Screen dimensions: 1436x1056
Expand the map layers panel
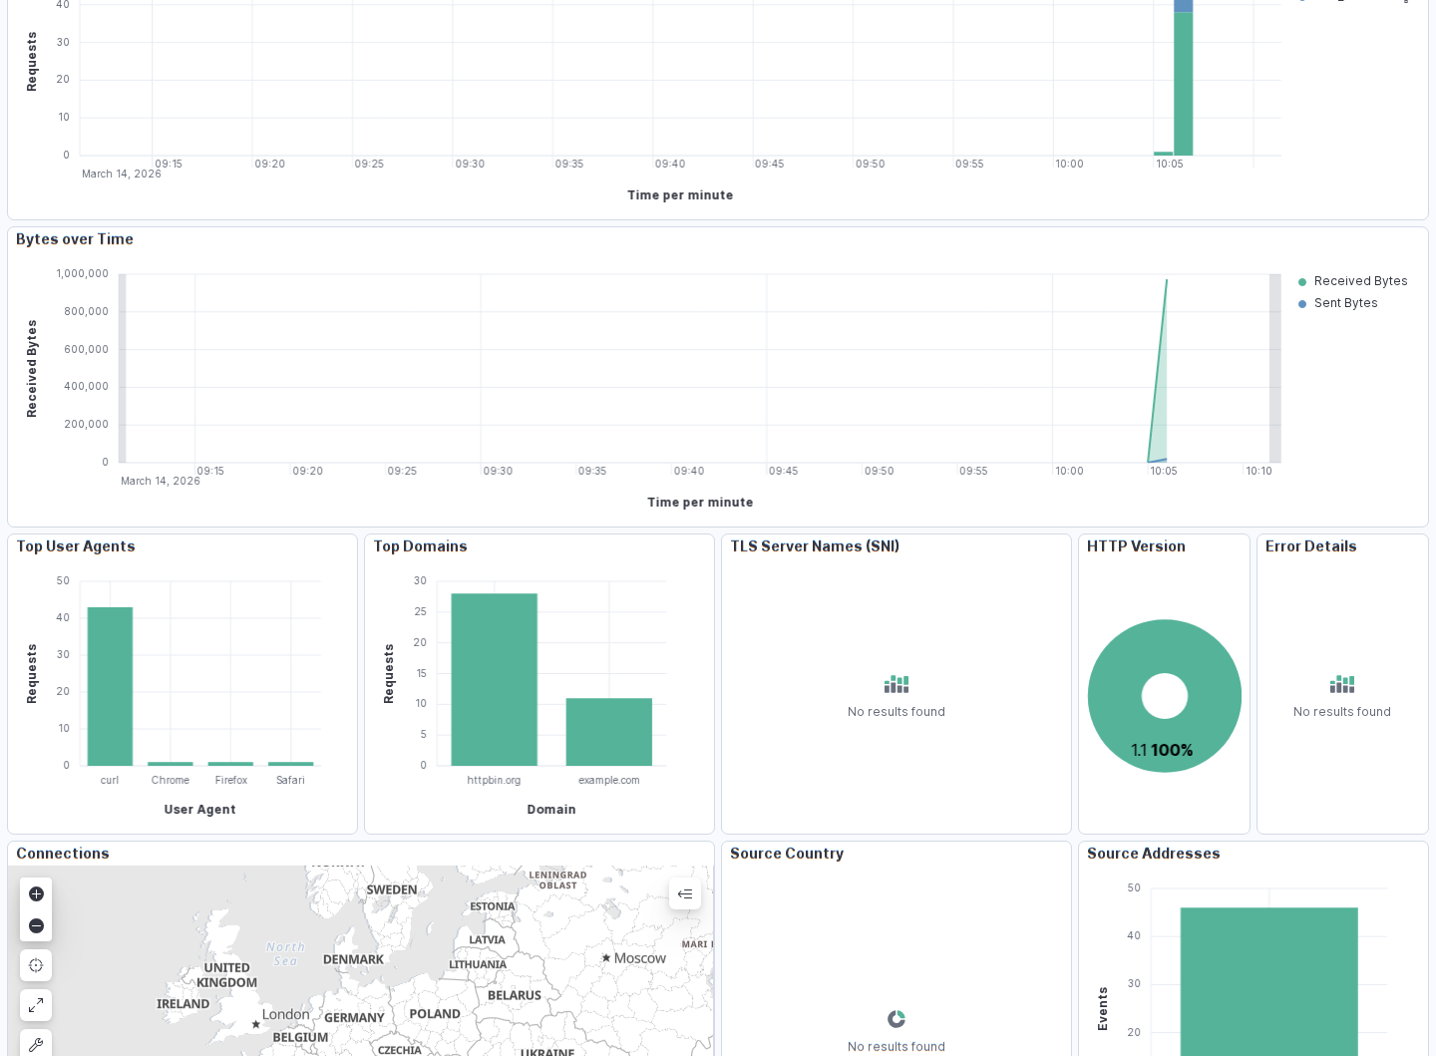[685, 893]
